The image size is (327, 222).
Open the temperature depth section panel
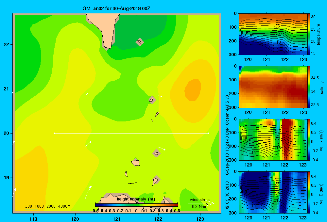273,34
